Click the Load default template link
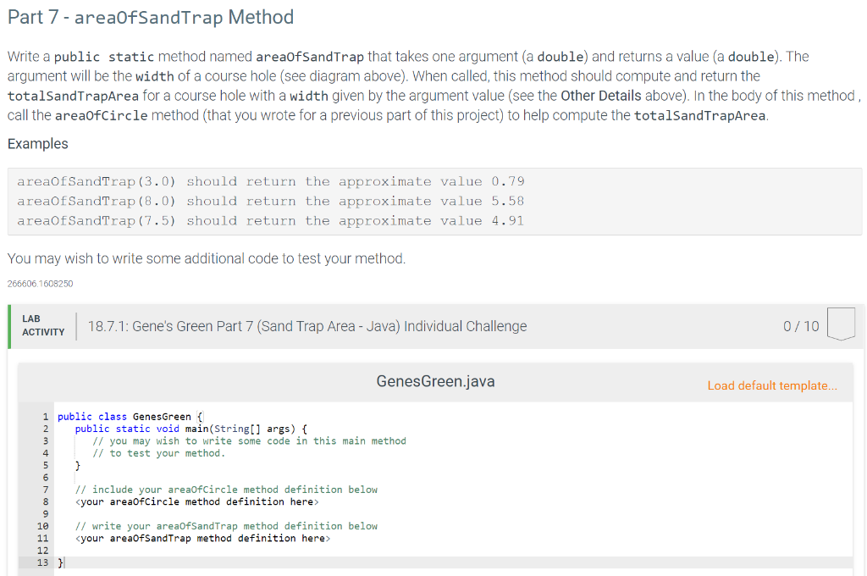Screen dimensions: 867x576 (772, 385)
